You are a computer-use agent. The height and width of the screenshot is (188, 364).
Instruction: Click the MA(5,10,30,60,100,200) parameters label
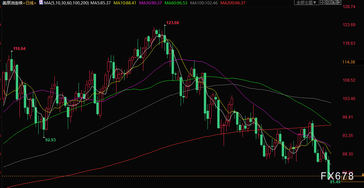pos(66,3)
